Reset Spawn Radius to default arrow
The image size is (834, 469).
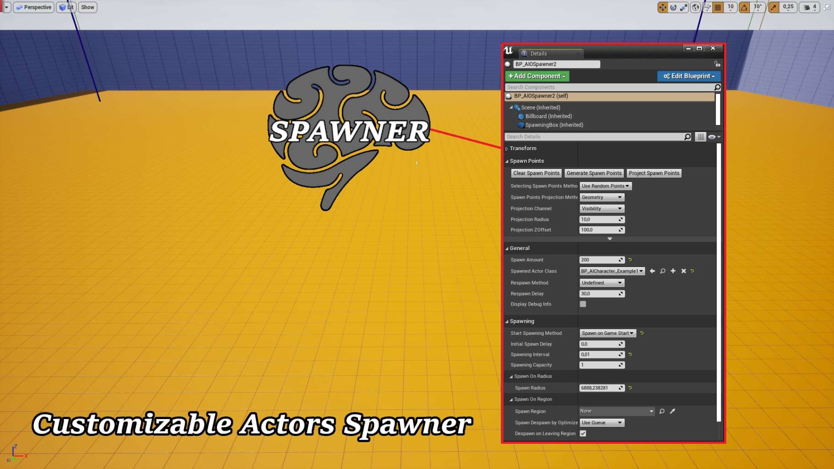630,388
